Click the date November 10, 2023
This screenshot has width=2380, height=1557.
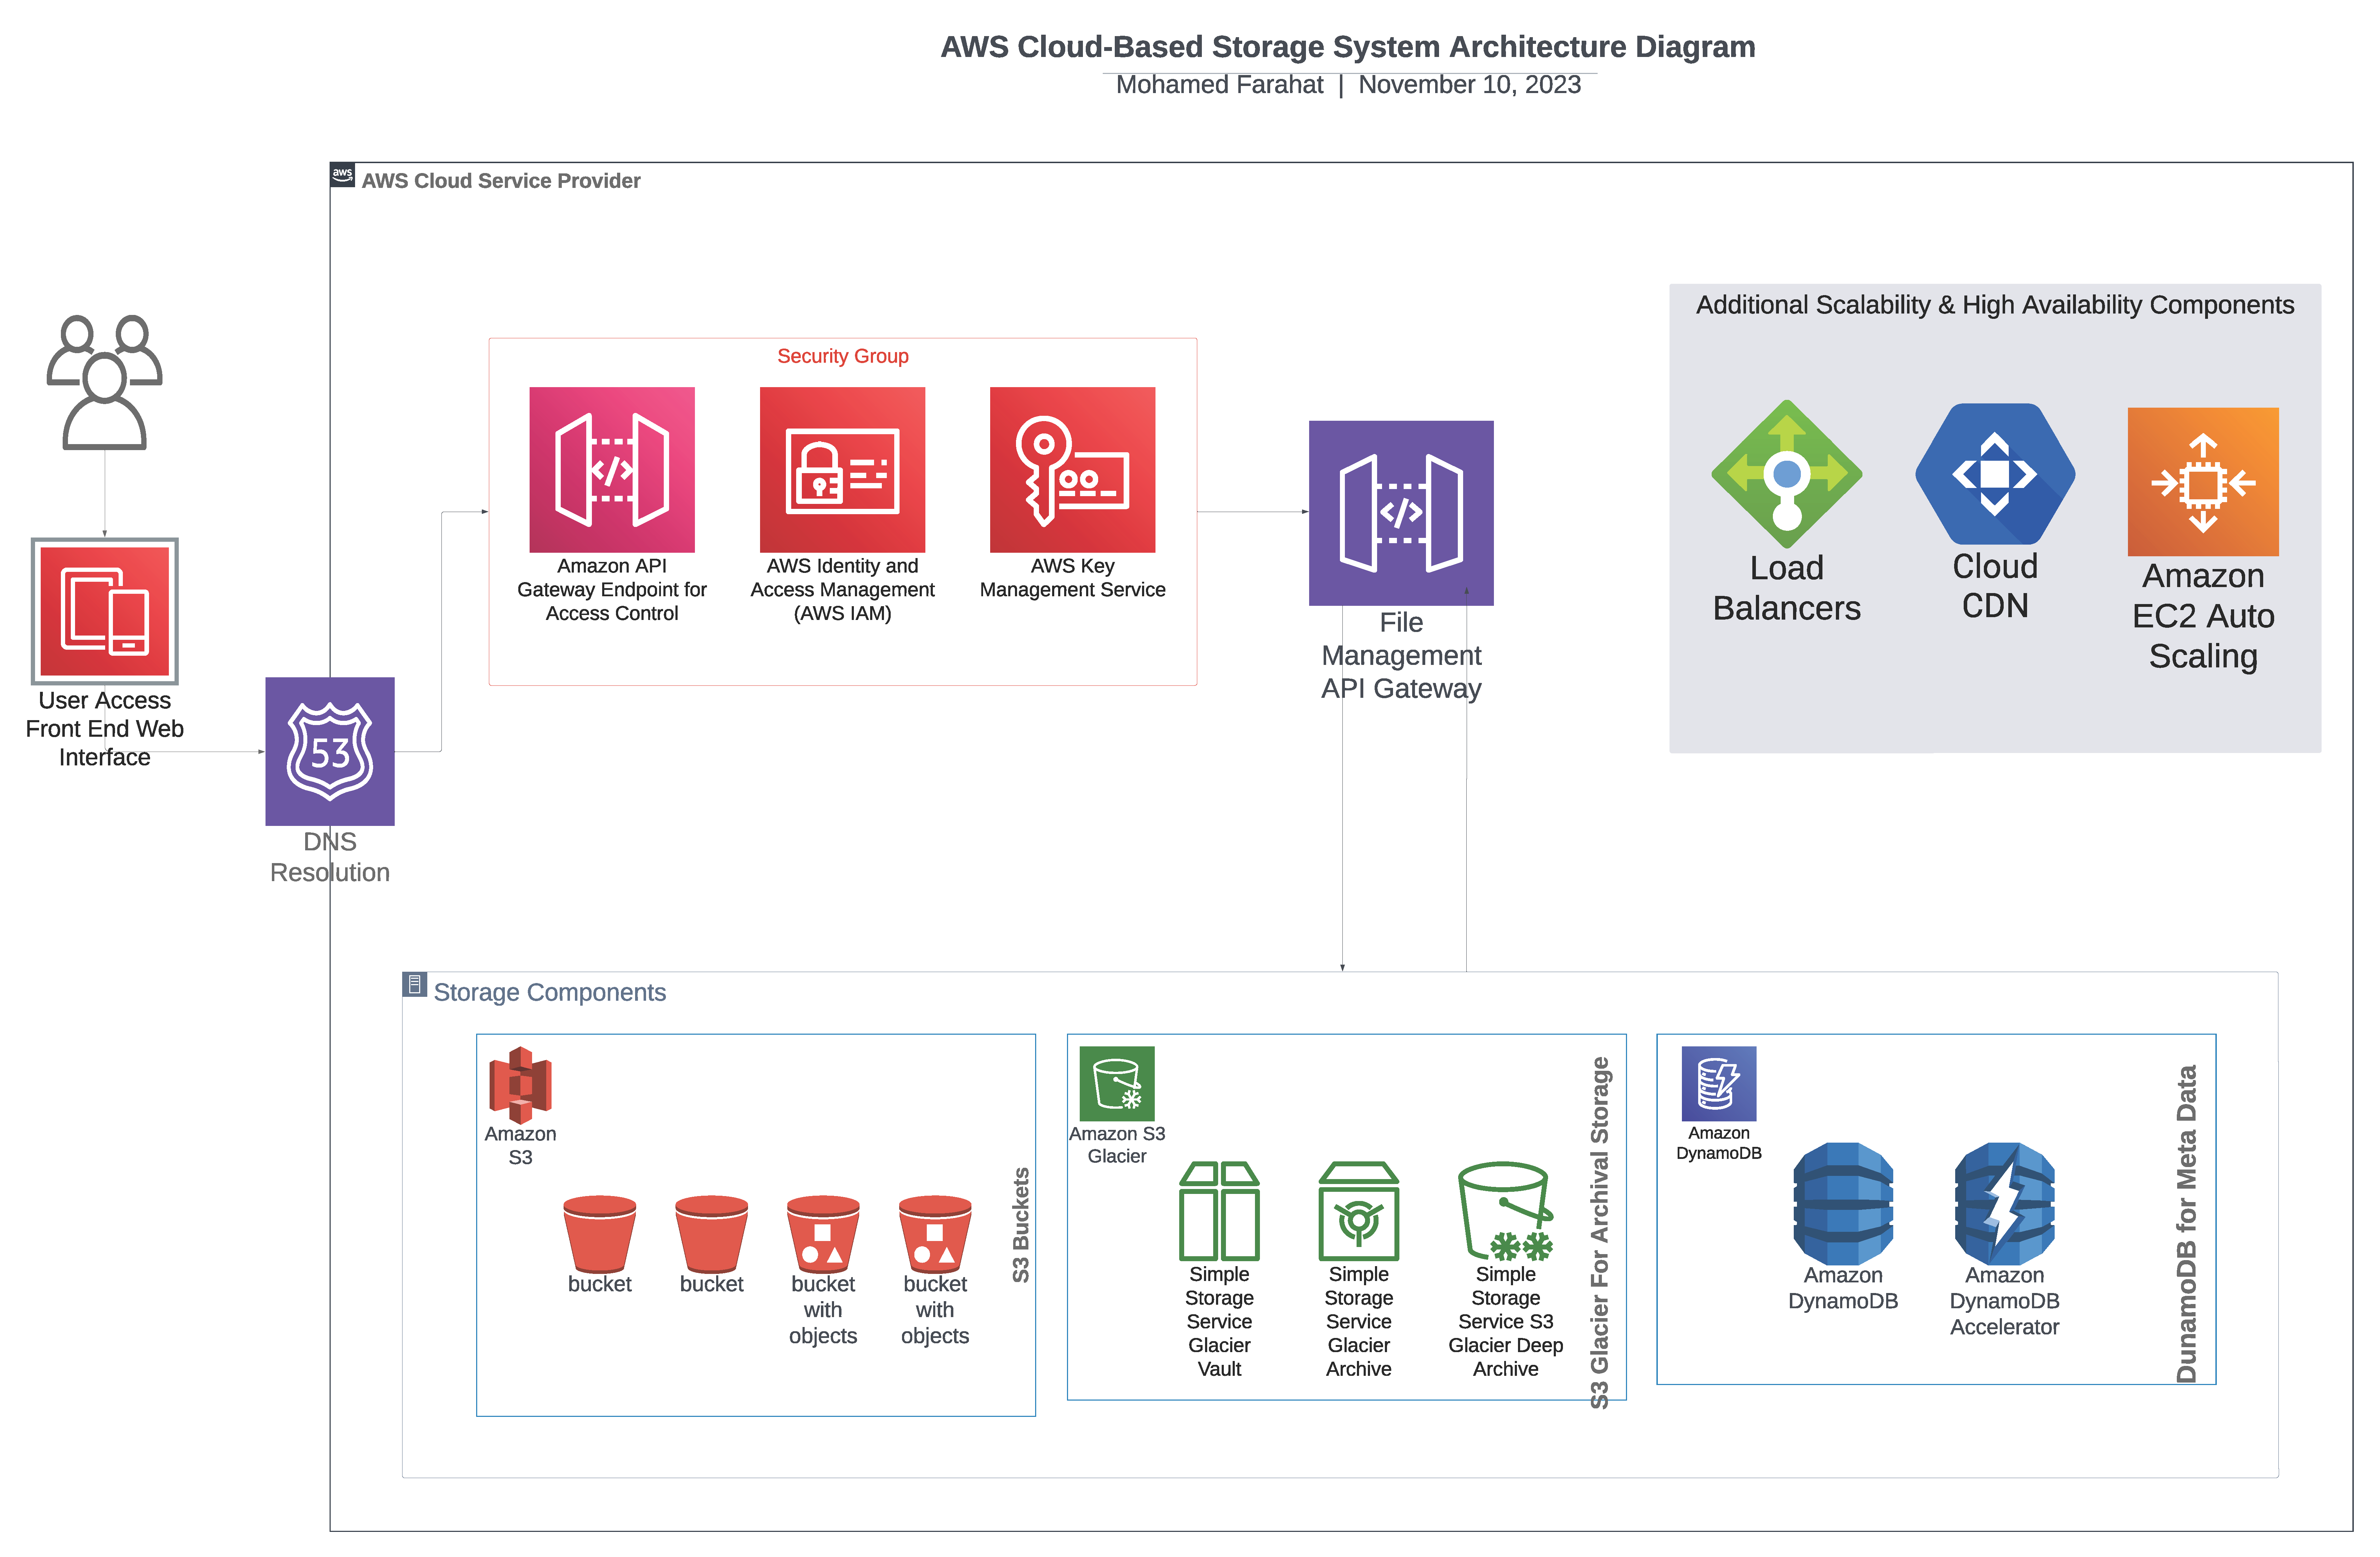click(1470, 85)
